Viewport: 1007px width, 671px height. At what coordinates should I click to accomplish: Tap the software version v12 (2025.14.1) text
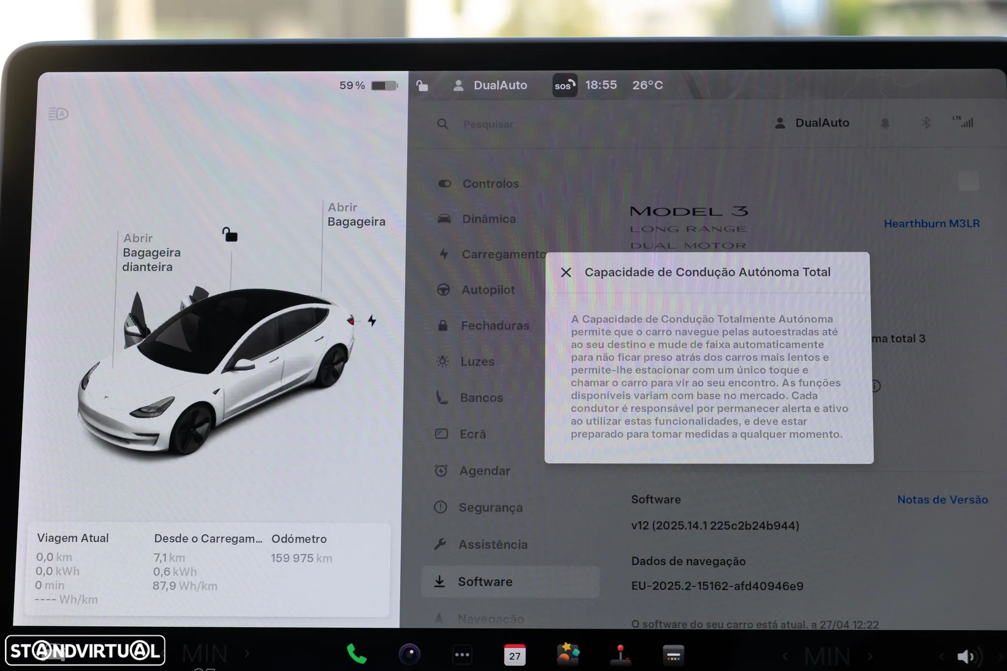(x=715, y=525)
